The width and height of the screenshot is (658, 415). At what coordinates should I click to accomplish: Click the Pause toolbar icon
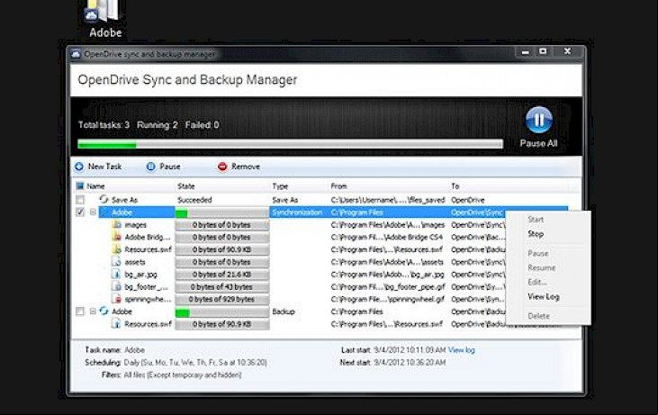[150, 167]
